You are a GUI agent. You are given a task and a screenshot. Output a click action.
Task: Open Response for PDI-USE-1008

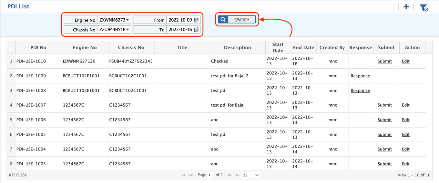360,91
